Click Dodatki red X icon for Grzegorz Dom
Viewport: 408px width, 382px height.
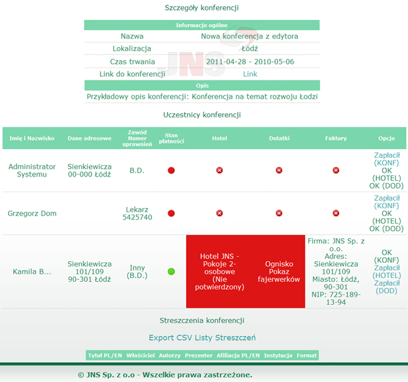[279, 213]
